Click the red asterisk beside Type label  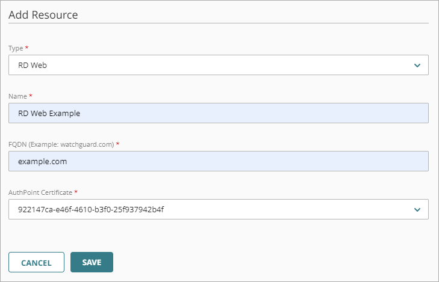click(x=26, y=48)
